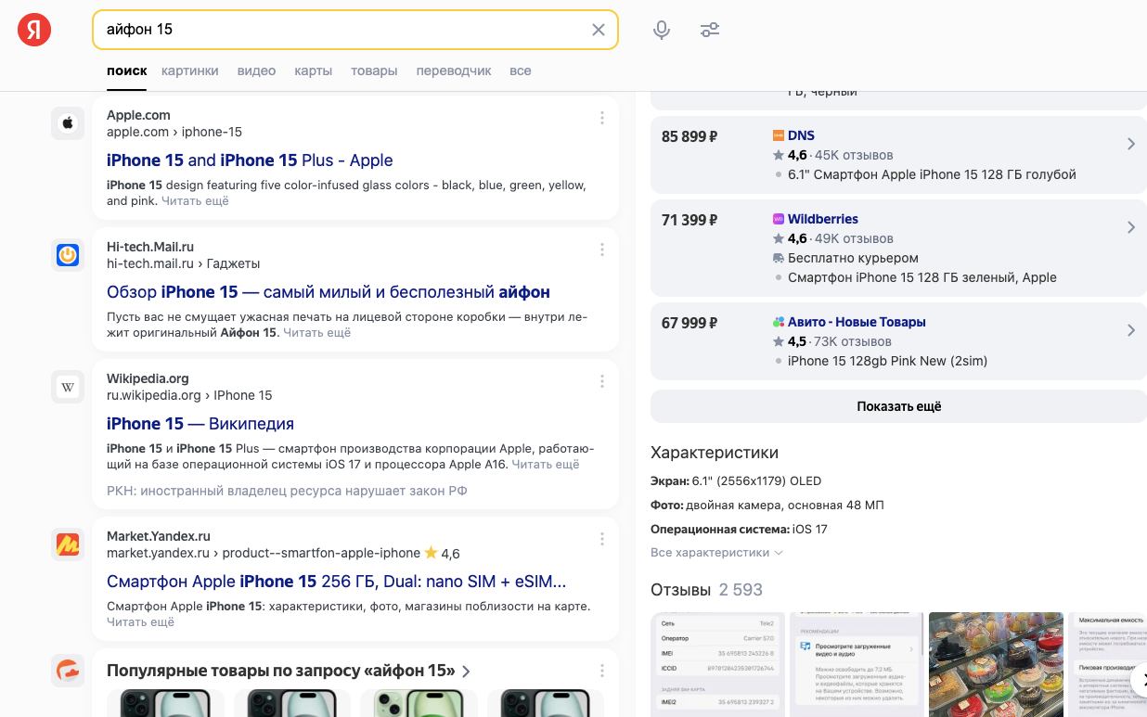The width and height of the screenshot is (1147, 717).
Task: Click the Apple favicon beside Apple.com result
Action: pos(68,123)
